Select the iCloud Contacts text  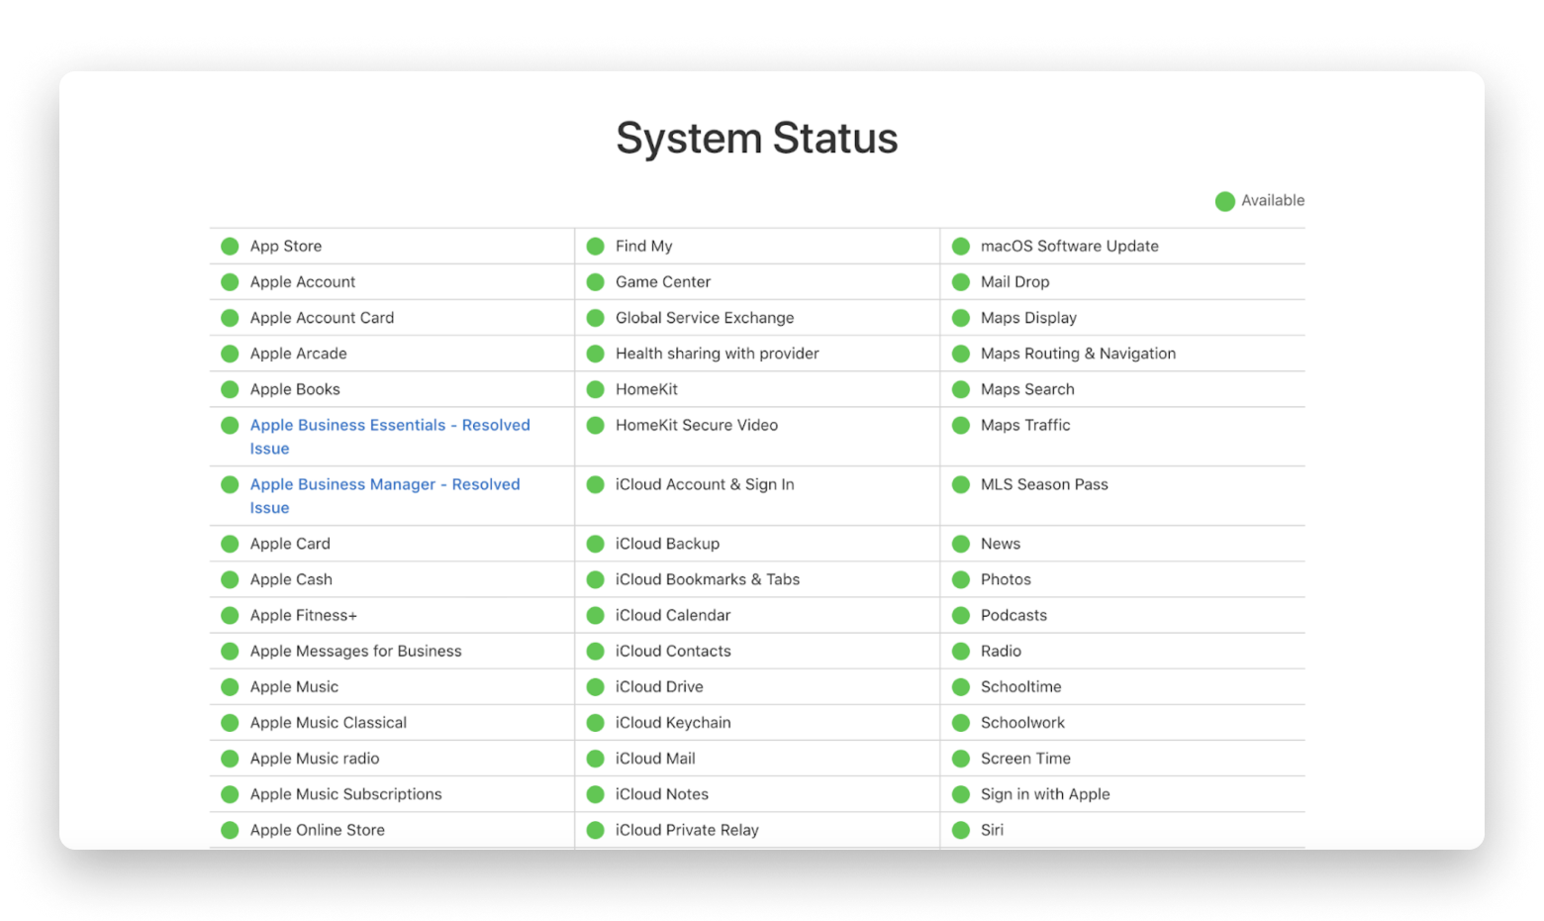[x=673, y=651]
